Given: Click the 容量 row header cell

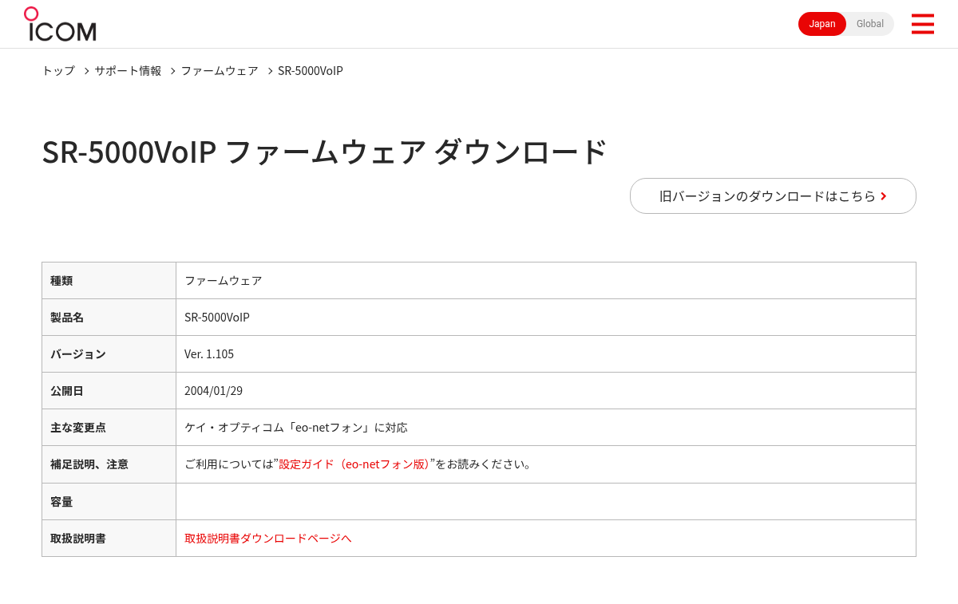Looking at the screenshot, I should pos(109,501).
